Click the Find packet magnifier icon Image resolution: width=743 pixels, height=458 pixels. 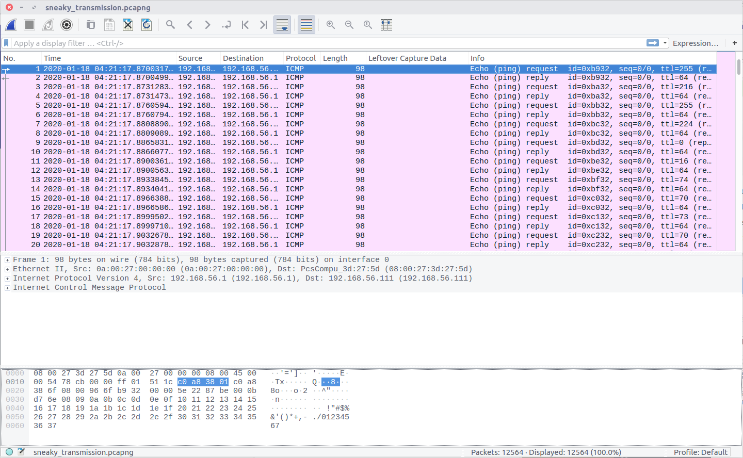tap(170, 25)
